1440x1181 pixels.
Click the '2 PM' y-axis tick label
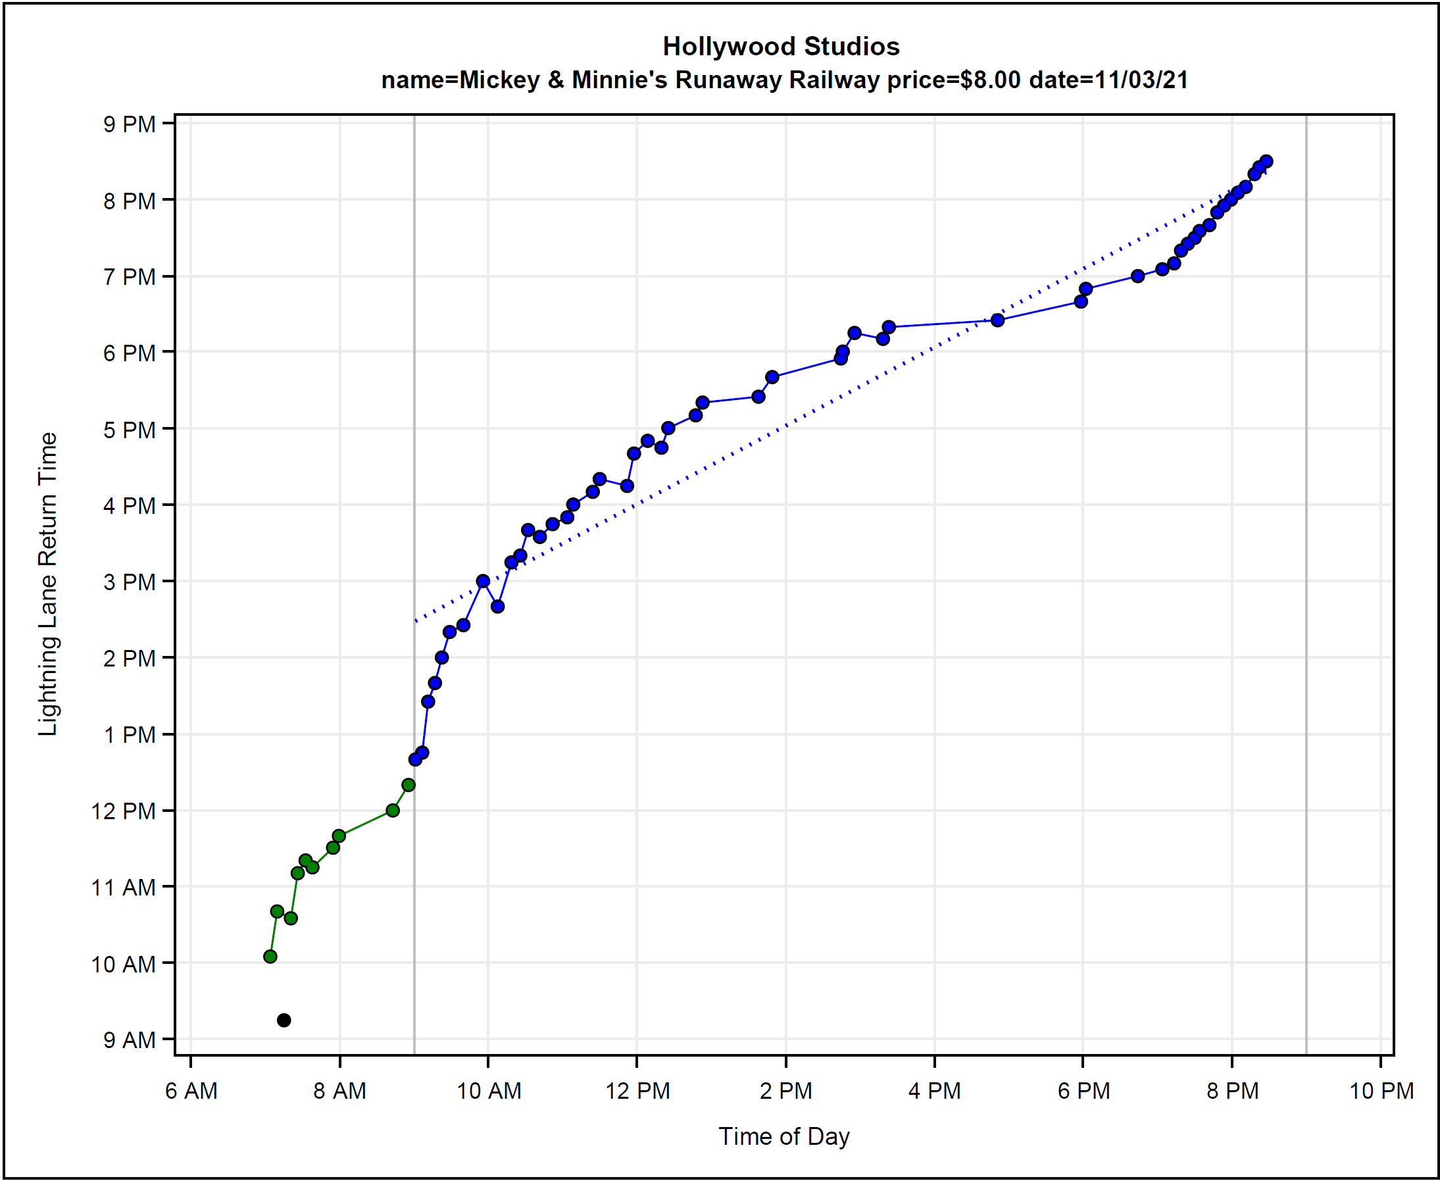pos(129,659)
